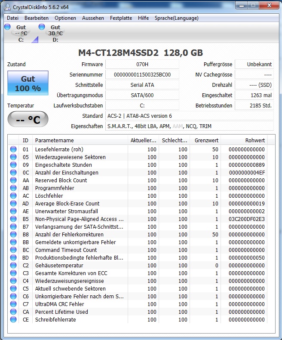Click the status orb for Schreibfehlerrate

pos(13,319)
